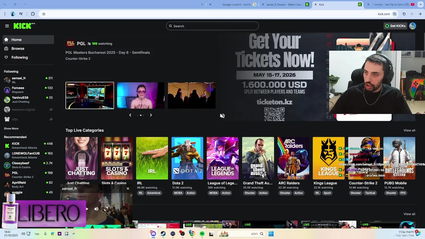The width and height of the screenshot is (425, 239).
Task: Mute the sensei_fr mini player volume
Action: (96, 209)
